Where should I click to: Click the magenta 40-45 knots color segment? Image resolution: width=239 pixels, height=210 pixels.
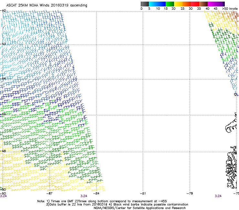point(212,4)
